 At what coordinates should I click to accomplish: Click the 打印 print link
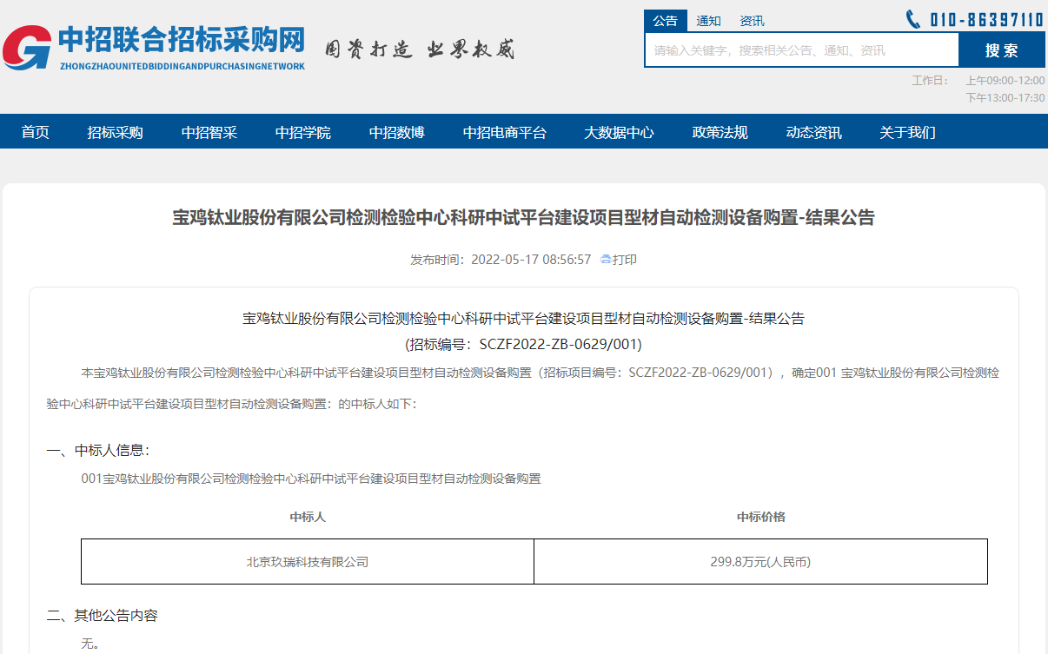click(x=625, y=260)
